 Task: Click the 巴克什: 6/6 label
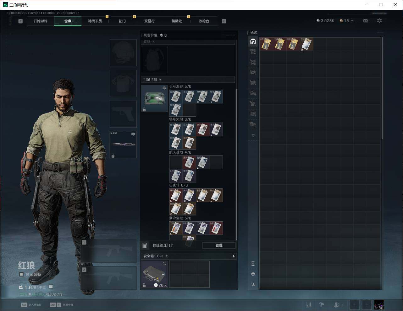point(179,185)
